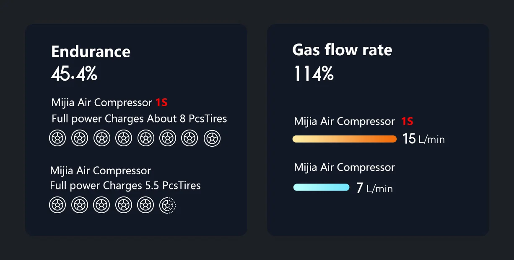The image size is (514, 260).
Task: Click the first tire icon in the 1S row
Action: tap(57, 138)
